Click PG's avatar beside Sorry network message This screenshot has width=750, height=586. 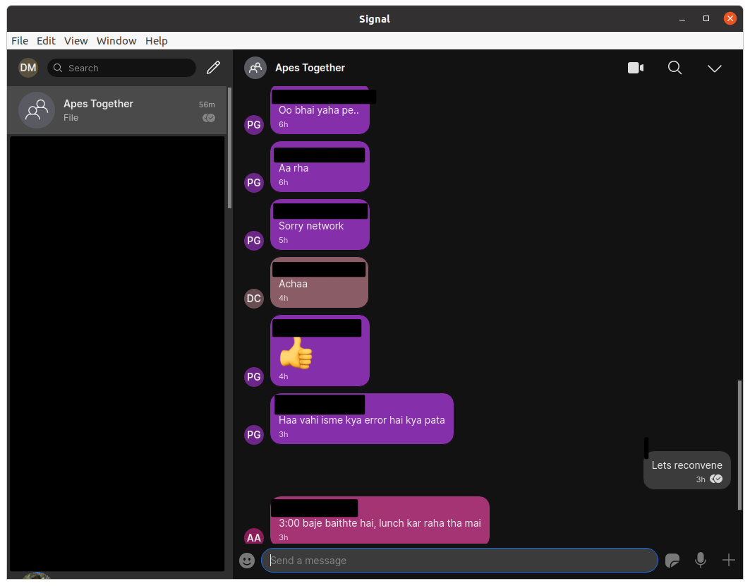(254, 241)
